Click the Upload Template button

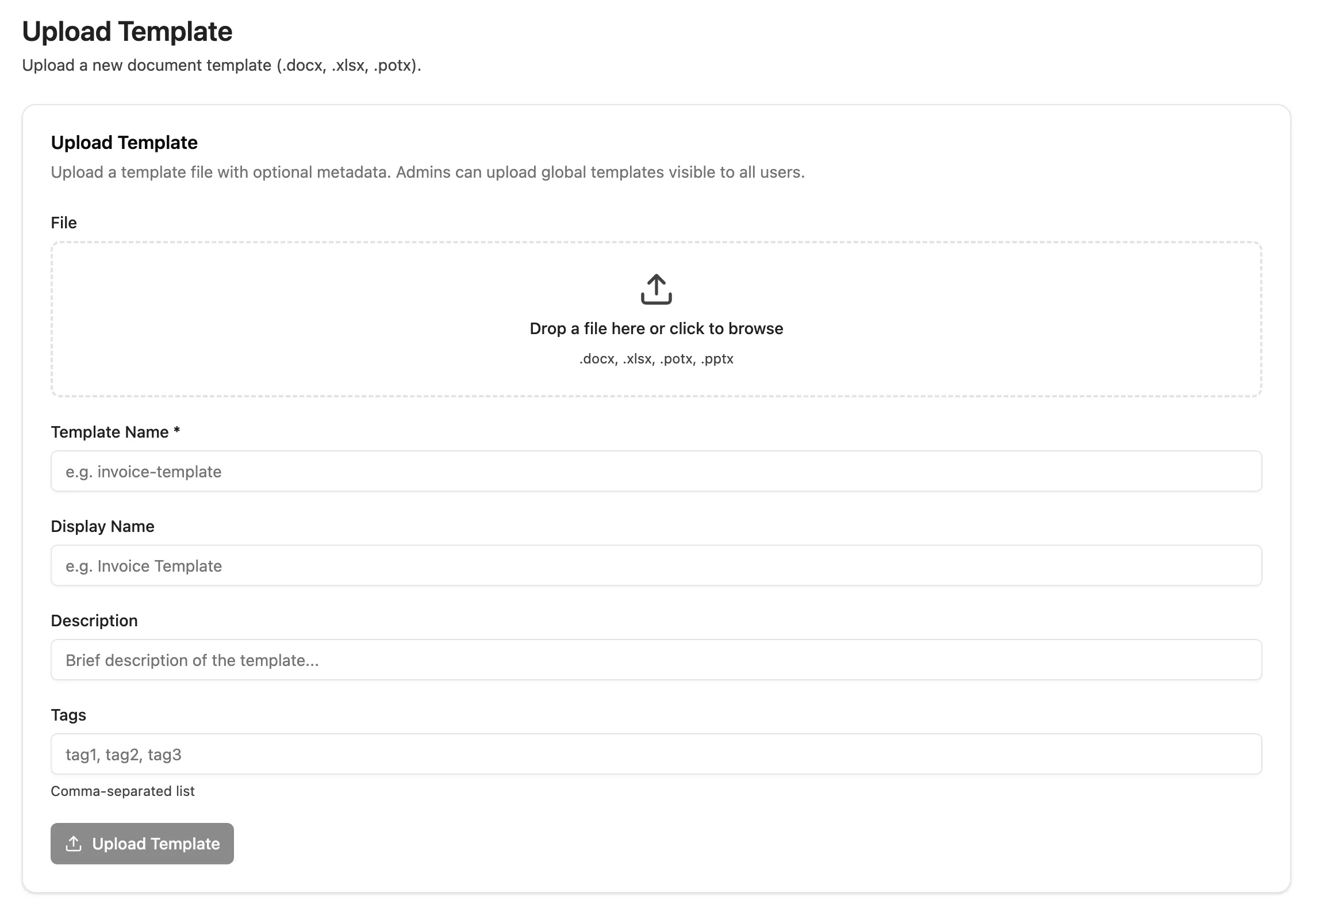pyautogui.click(x=142, y=844)
